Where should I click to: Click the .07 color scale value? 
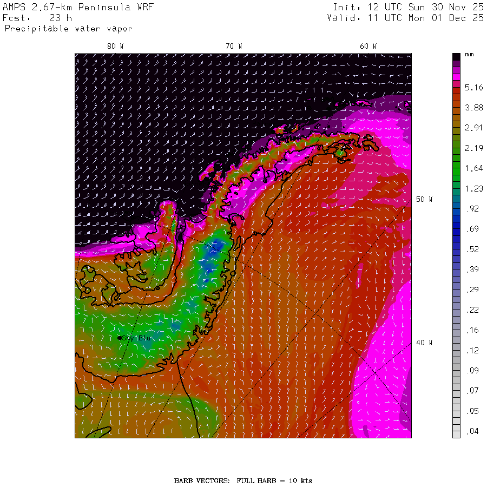(473, 391)
